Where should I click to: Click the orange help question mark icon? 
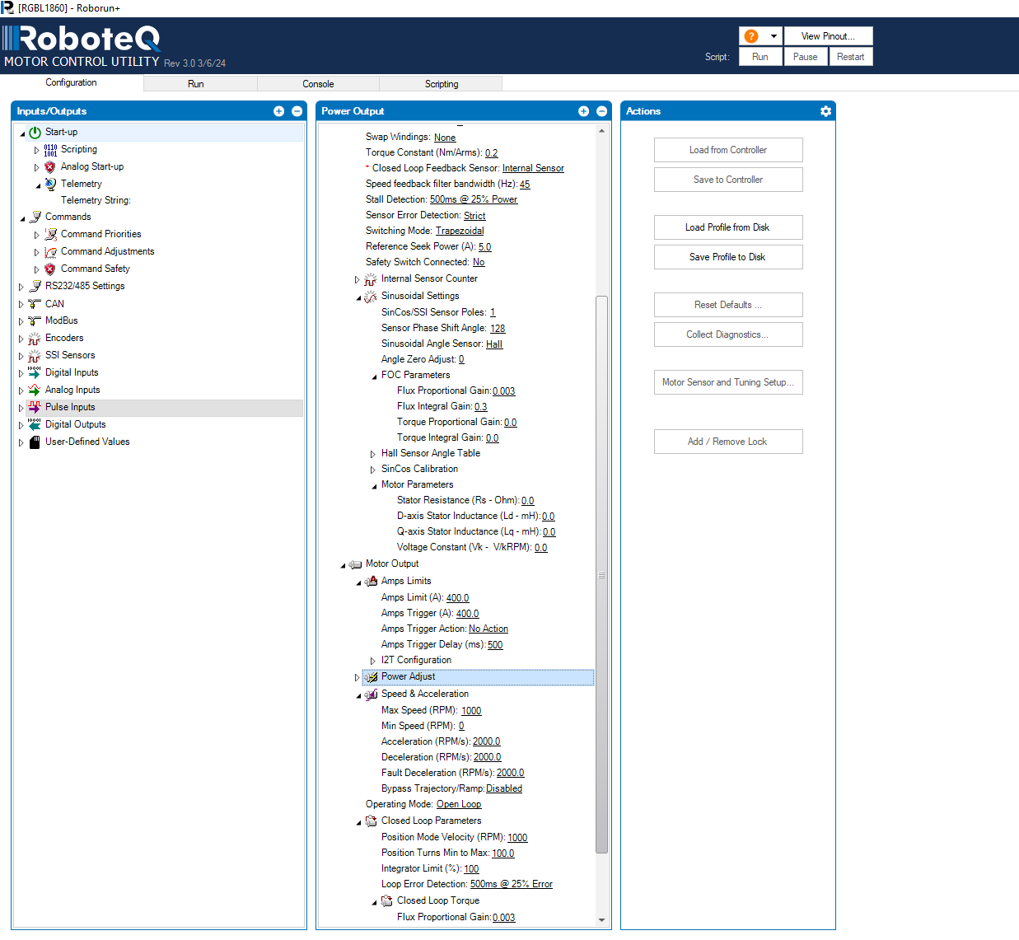tap(751, 36)
